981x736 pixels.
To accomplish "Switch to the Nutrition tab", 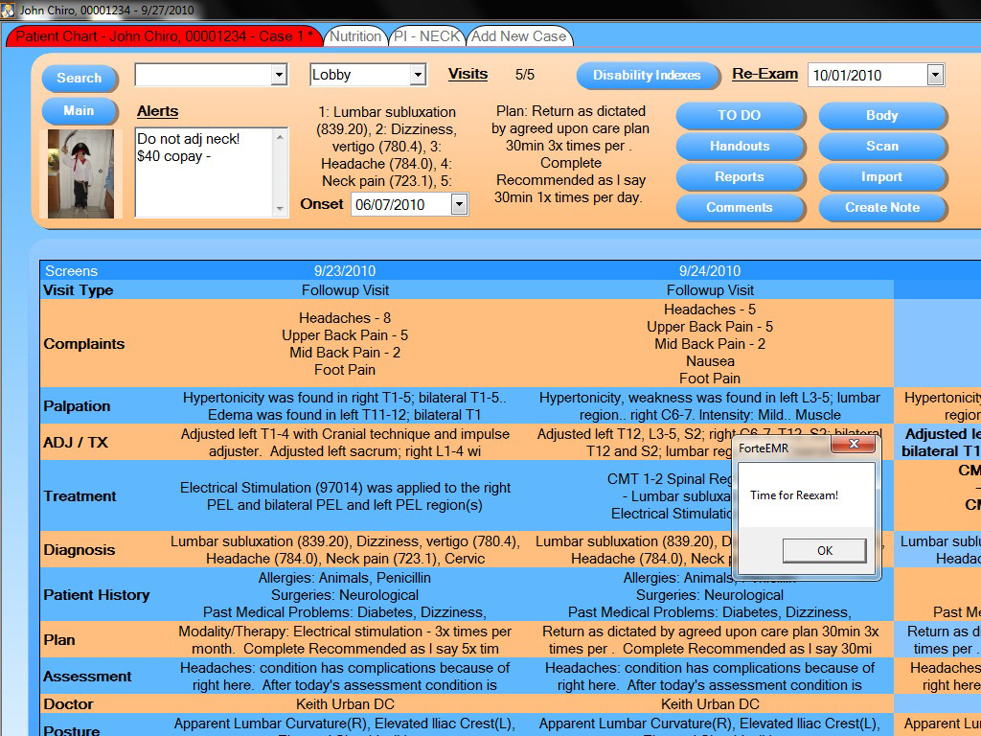I will [x=355, y=36].
